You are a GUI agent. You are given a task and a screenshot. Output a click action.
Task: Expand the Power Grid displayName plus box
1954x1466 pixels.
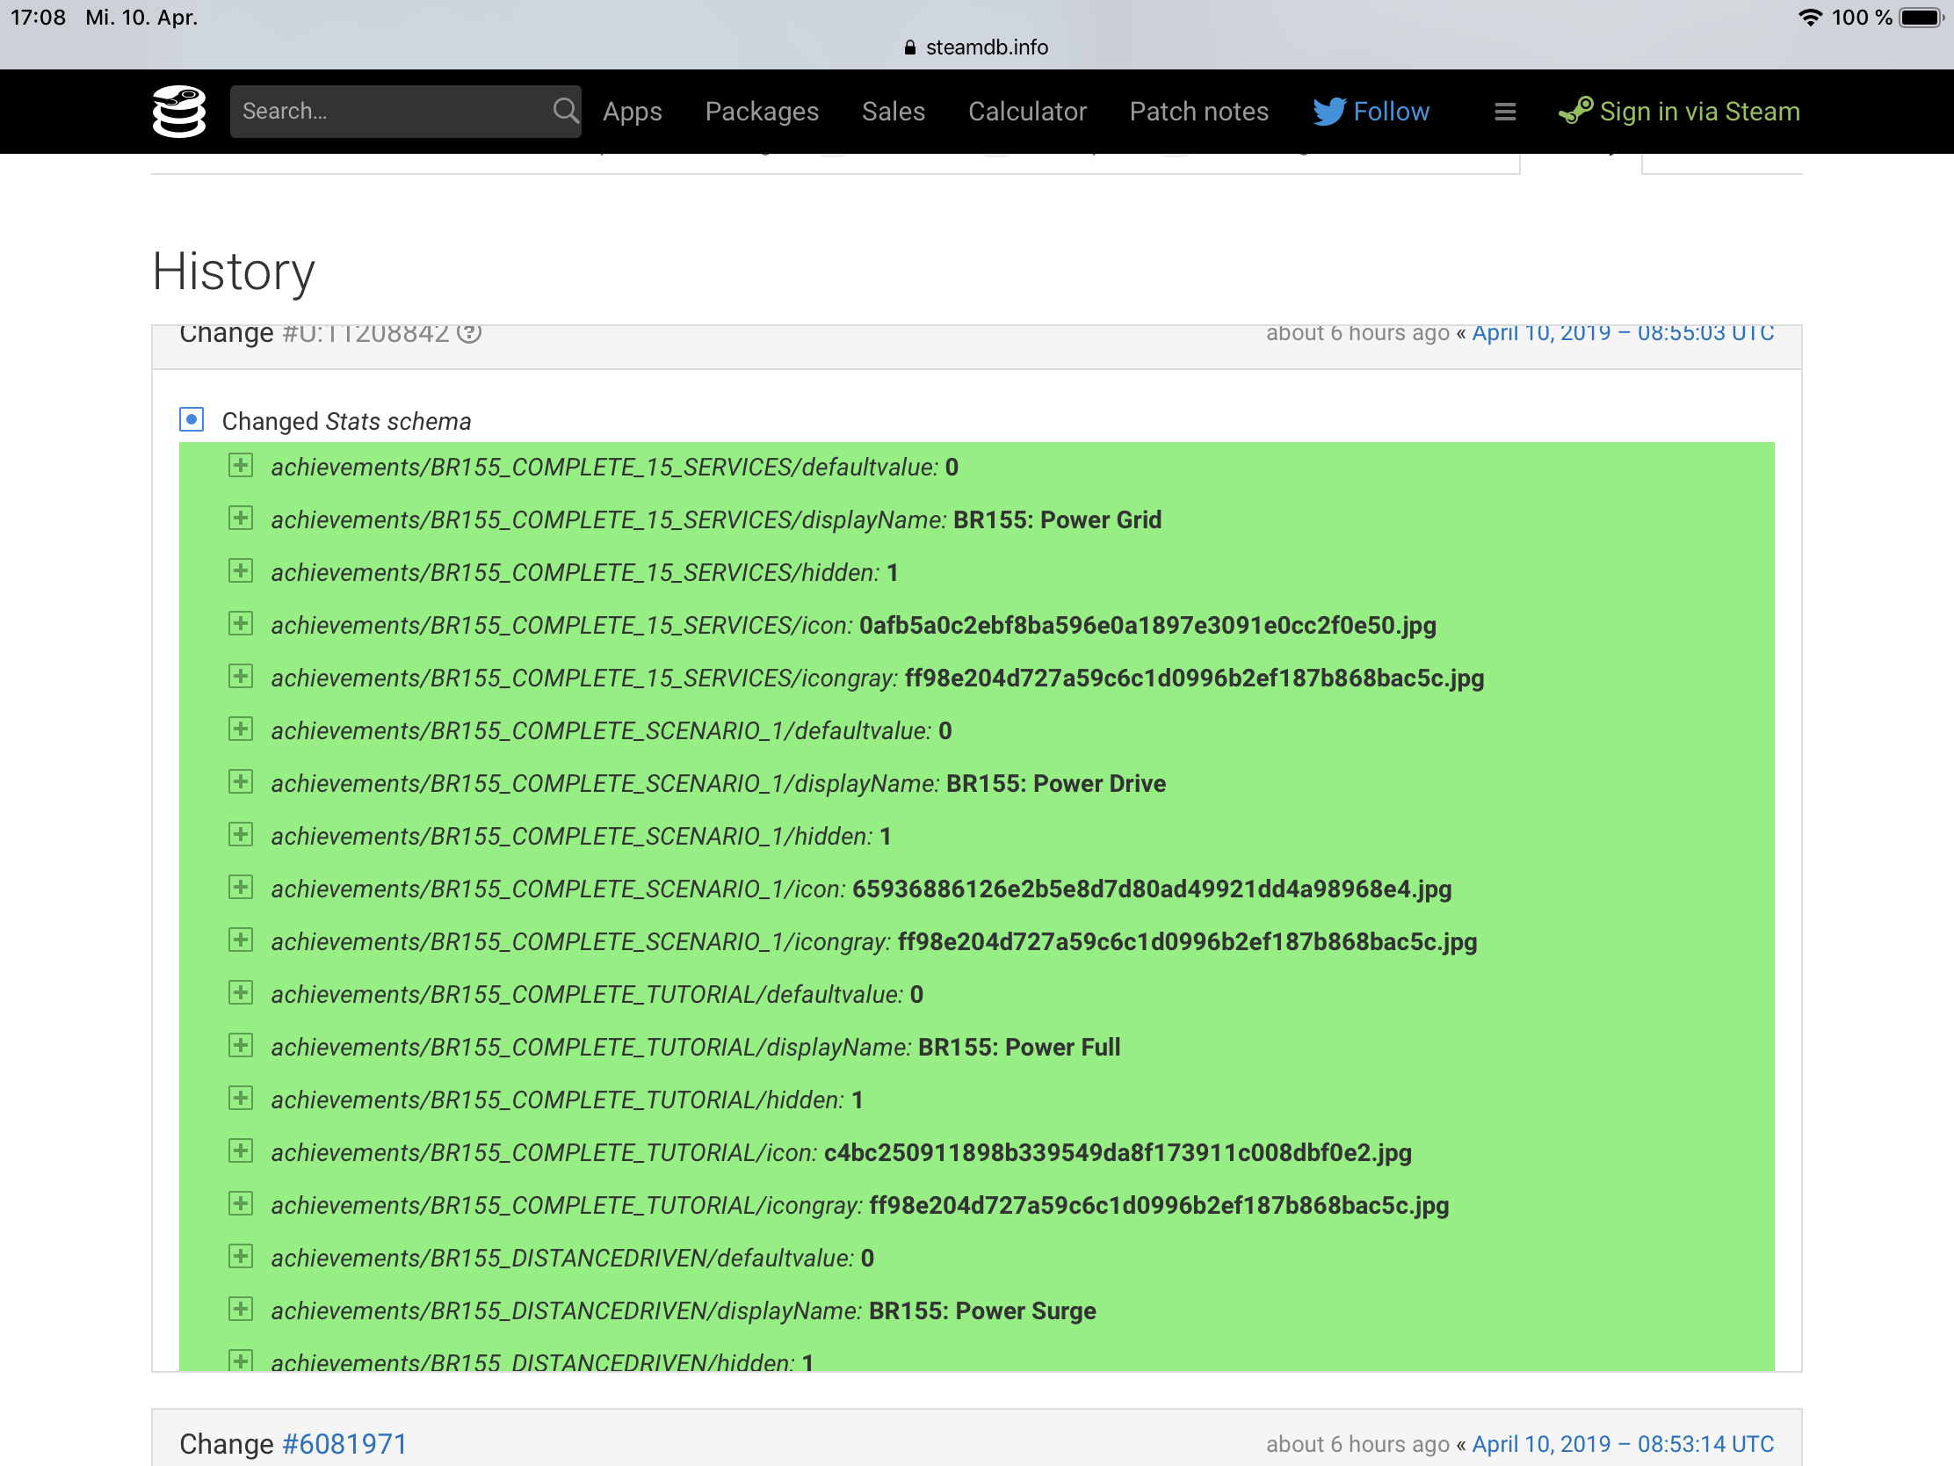[240, 519]
